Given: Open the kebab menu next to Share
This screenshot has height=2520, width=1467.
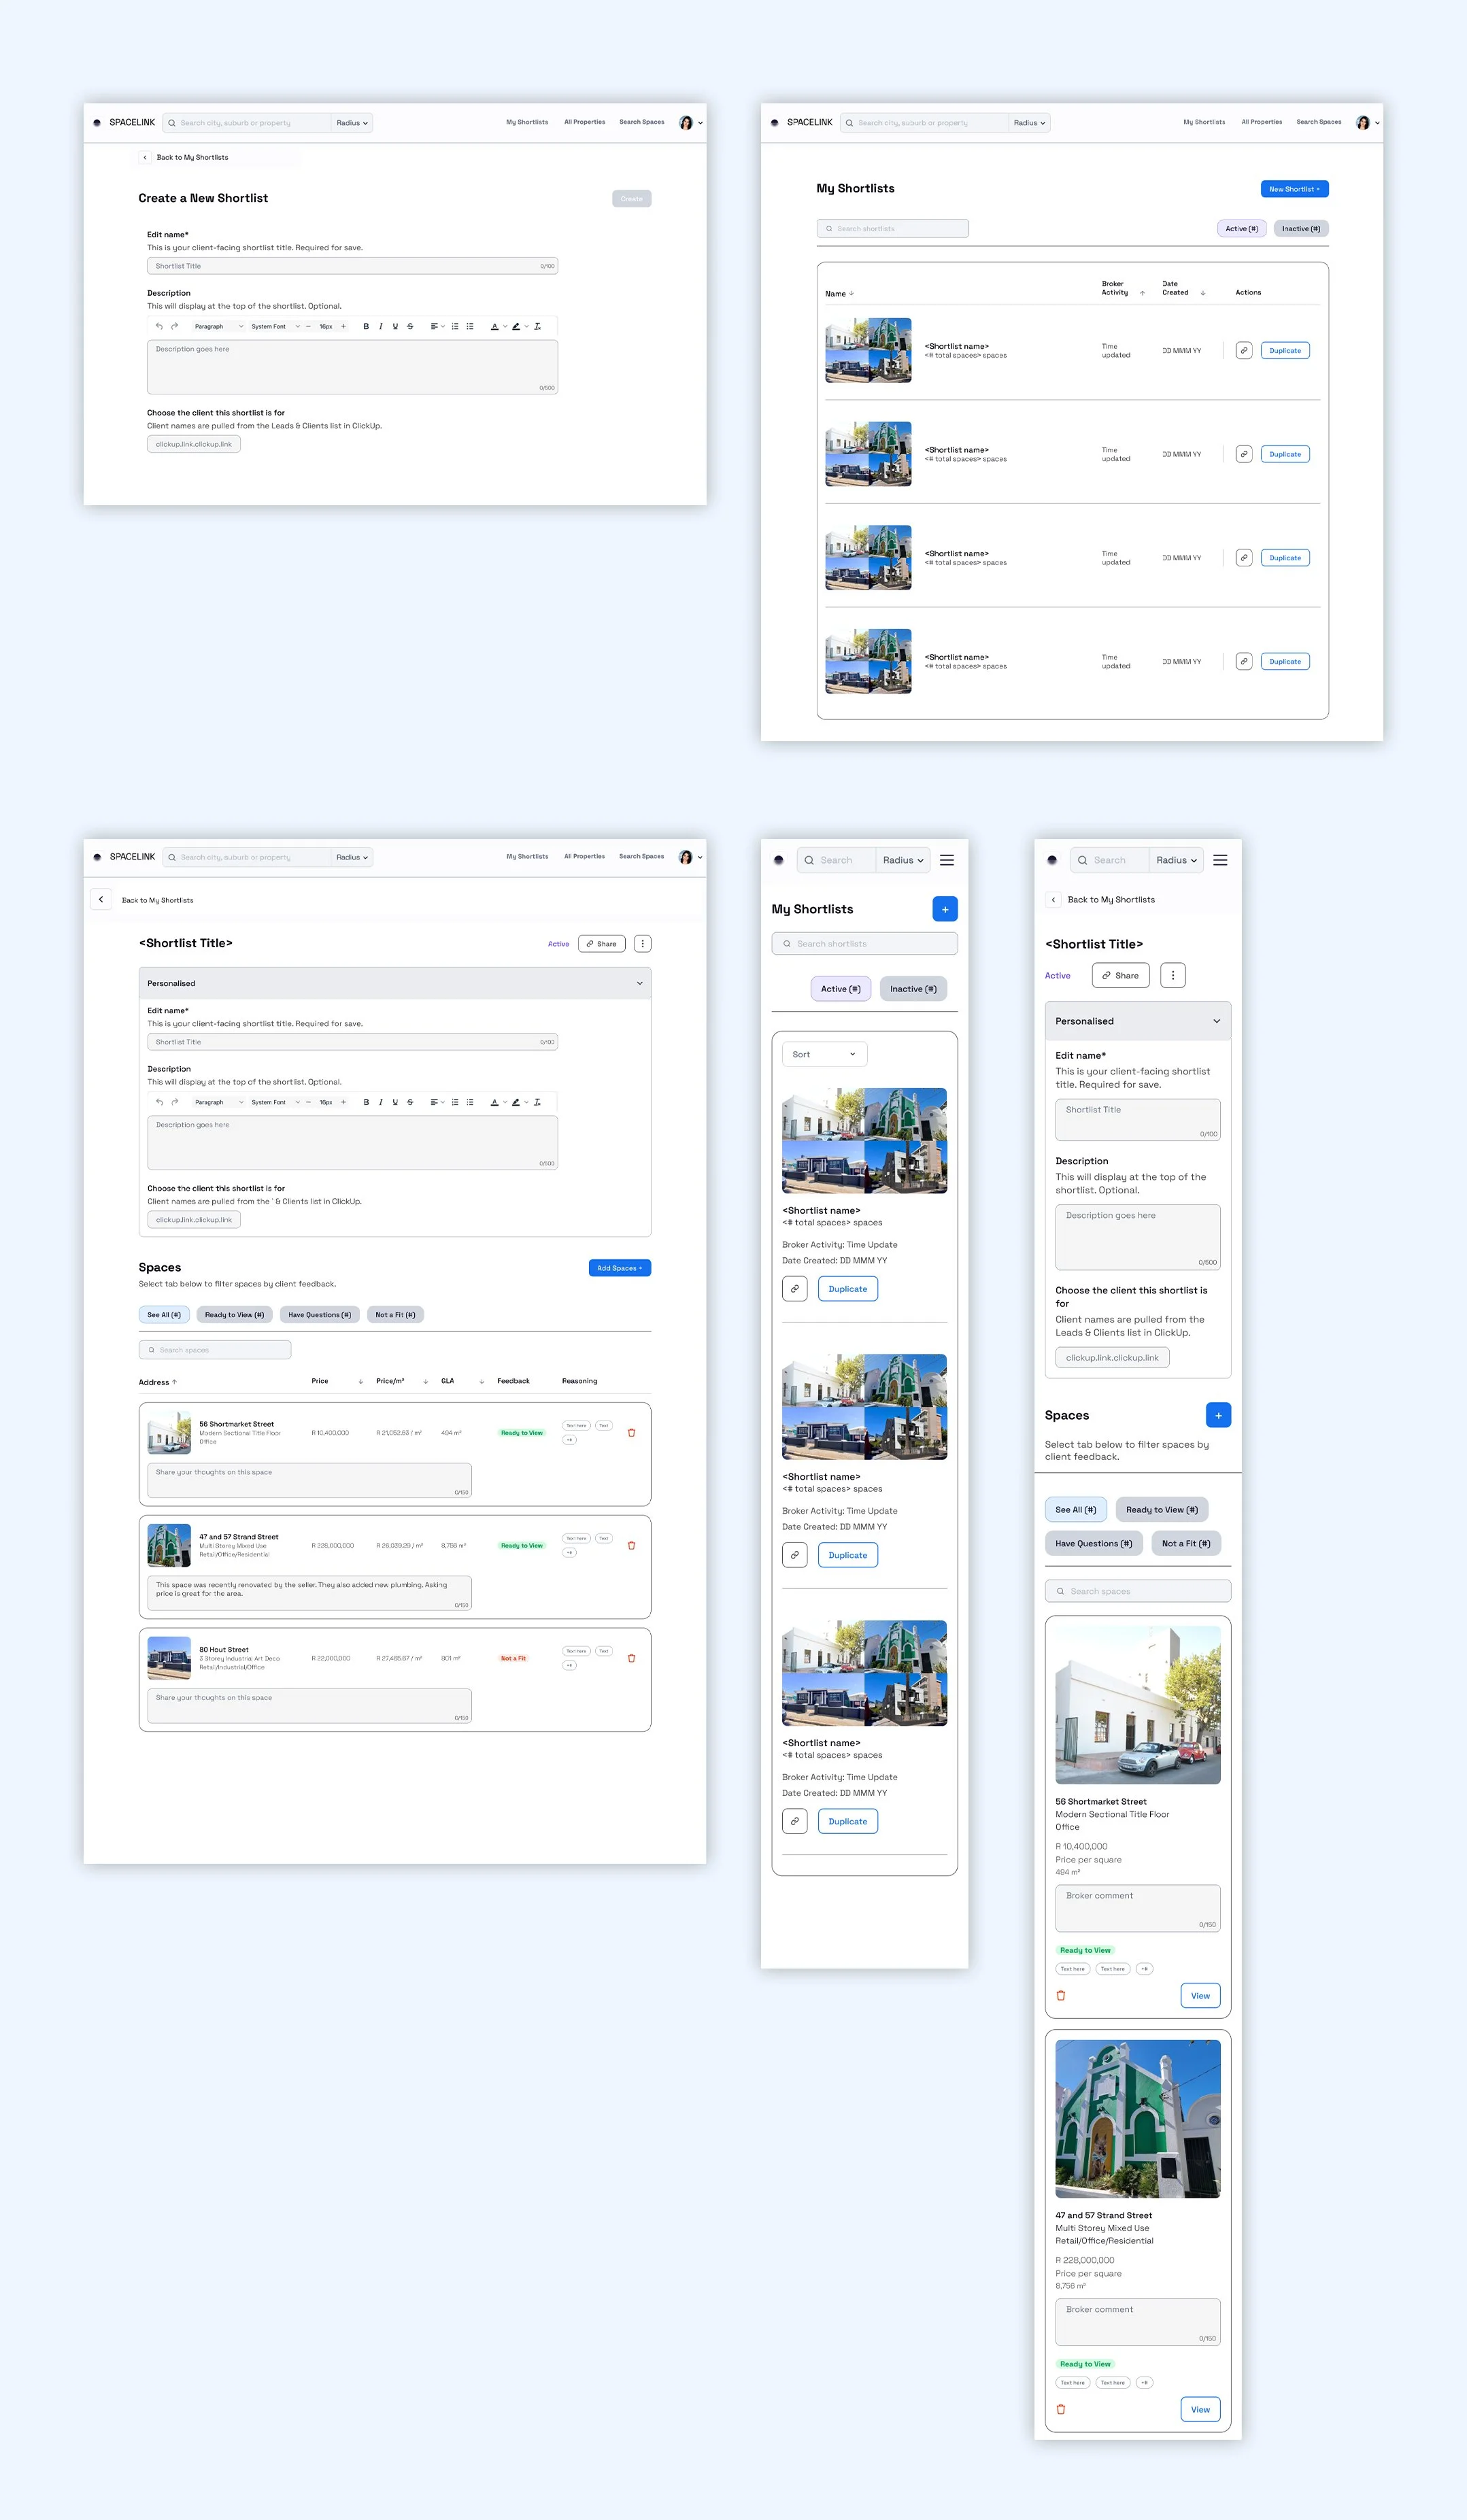Looking at the screenshot, I should (x=642, y=943).
